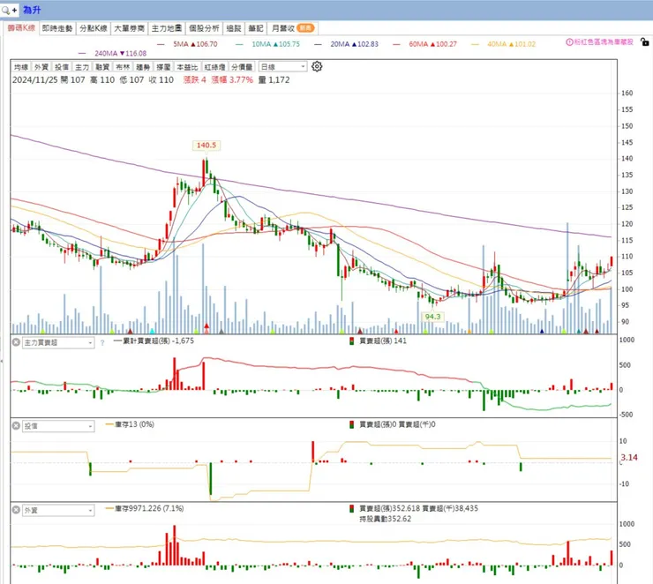This screenshot has height=584, width=653.
Task: Open the 投信 indicator dropdown
Action: pyautogui.click(x=58, y=426)
